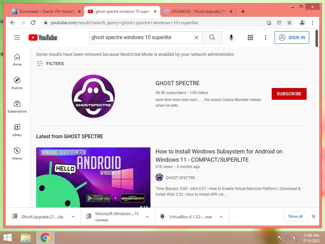Open the YouTube apps grid
This screenshot has width=325, height=244.
250,37
